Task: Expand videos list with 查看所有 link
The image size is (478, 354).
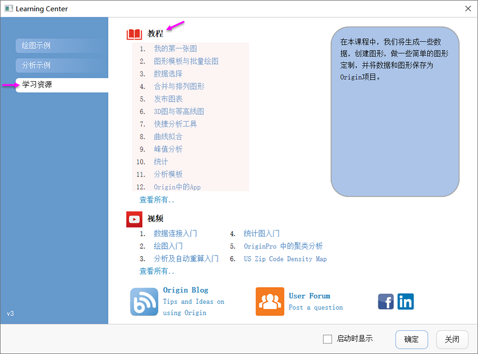Action: click(x=157, y=271)
